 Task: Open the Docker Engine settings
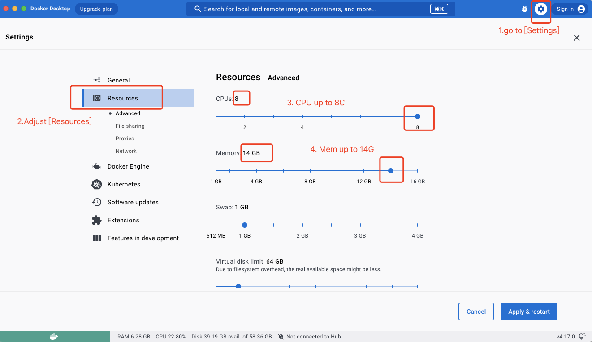pyautogui.click(x=128, y=166)
